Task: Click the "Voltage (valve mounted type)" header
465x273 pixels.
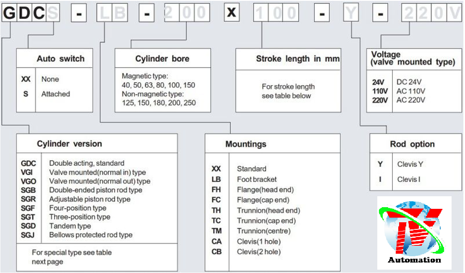Action: click(x=413, y=58)
